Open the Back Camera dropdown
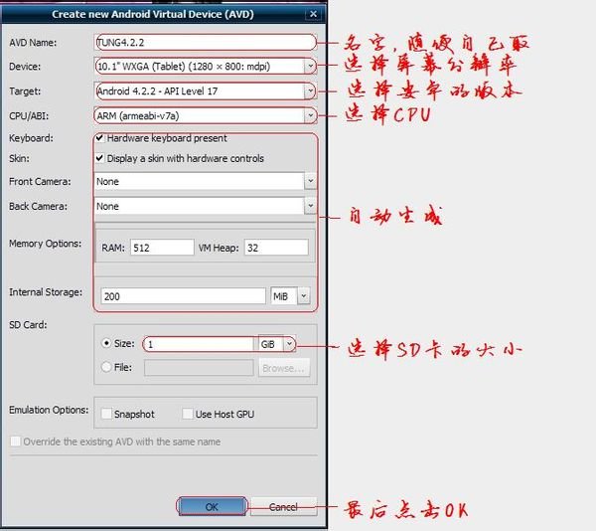Image resolution: width=596 pixels, height=531 pixels. coord(310,206)
